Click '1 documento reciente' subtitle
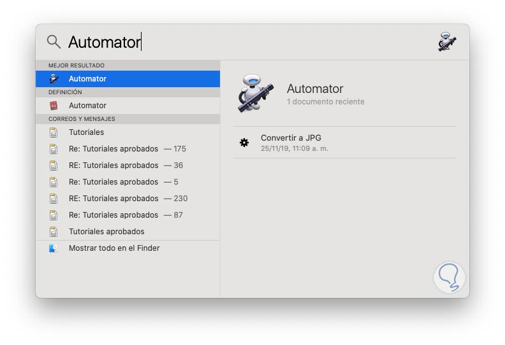The width and height of the screenshot is (505, 345). 326,102
